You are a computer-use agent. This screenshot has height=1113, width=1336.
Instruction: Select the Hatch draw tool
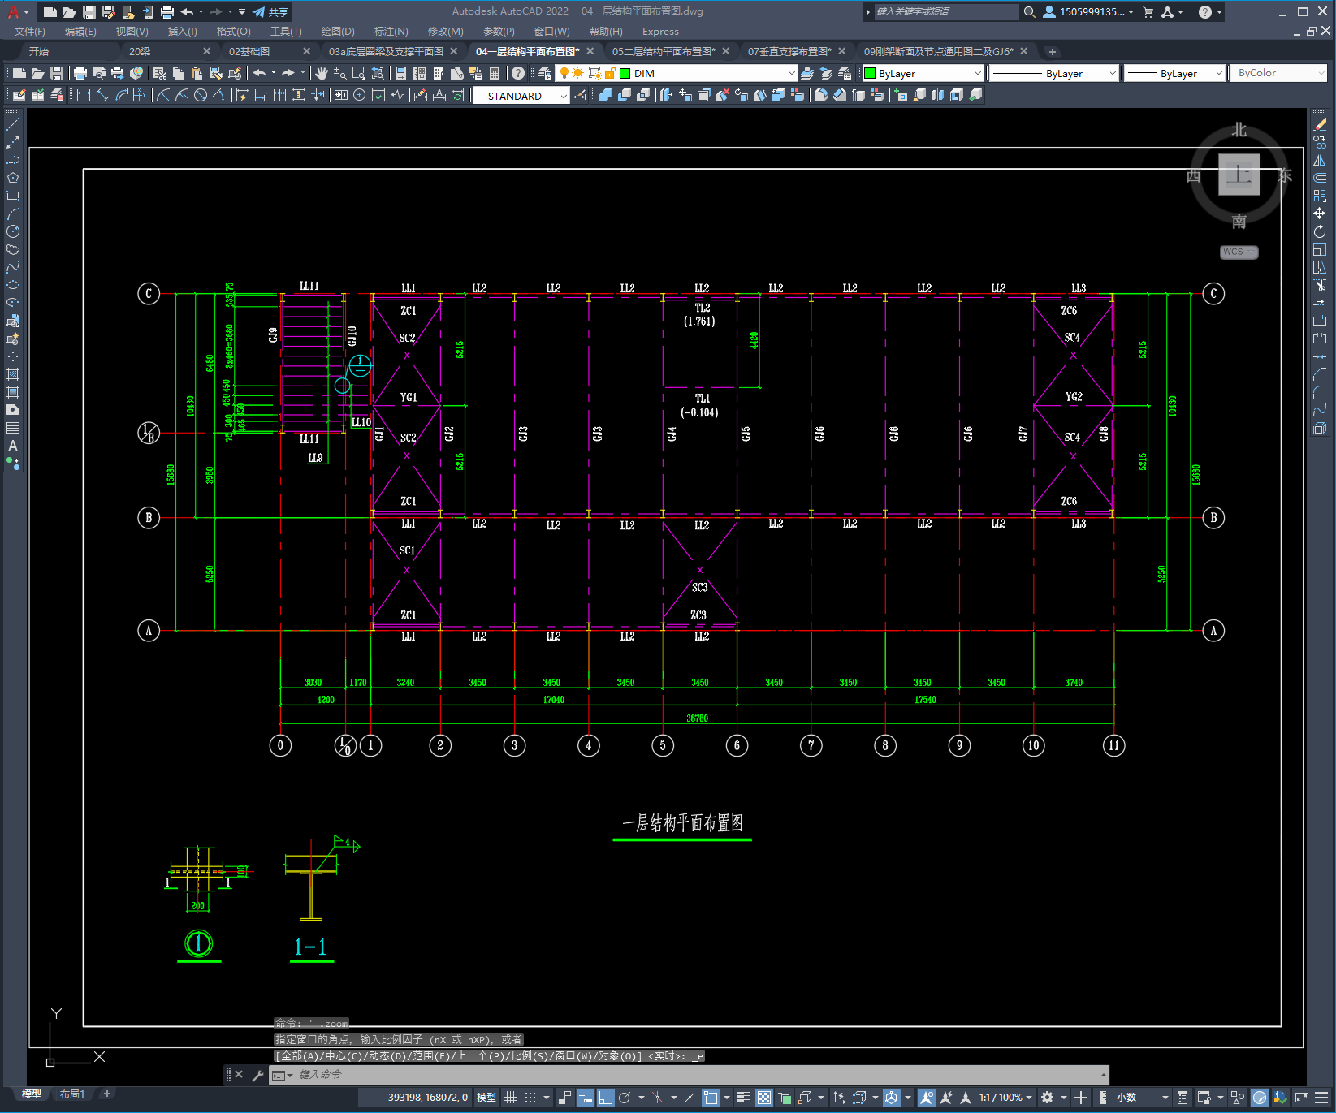(x=13, y=374)
